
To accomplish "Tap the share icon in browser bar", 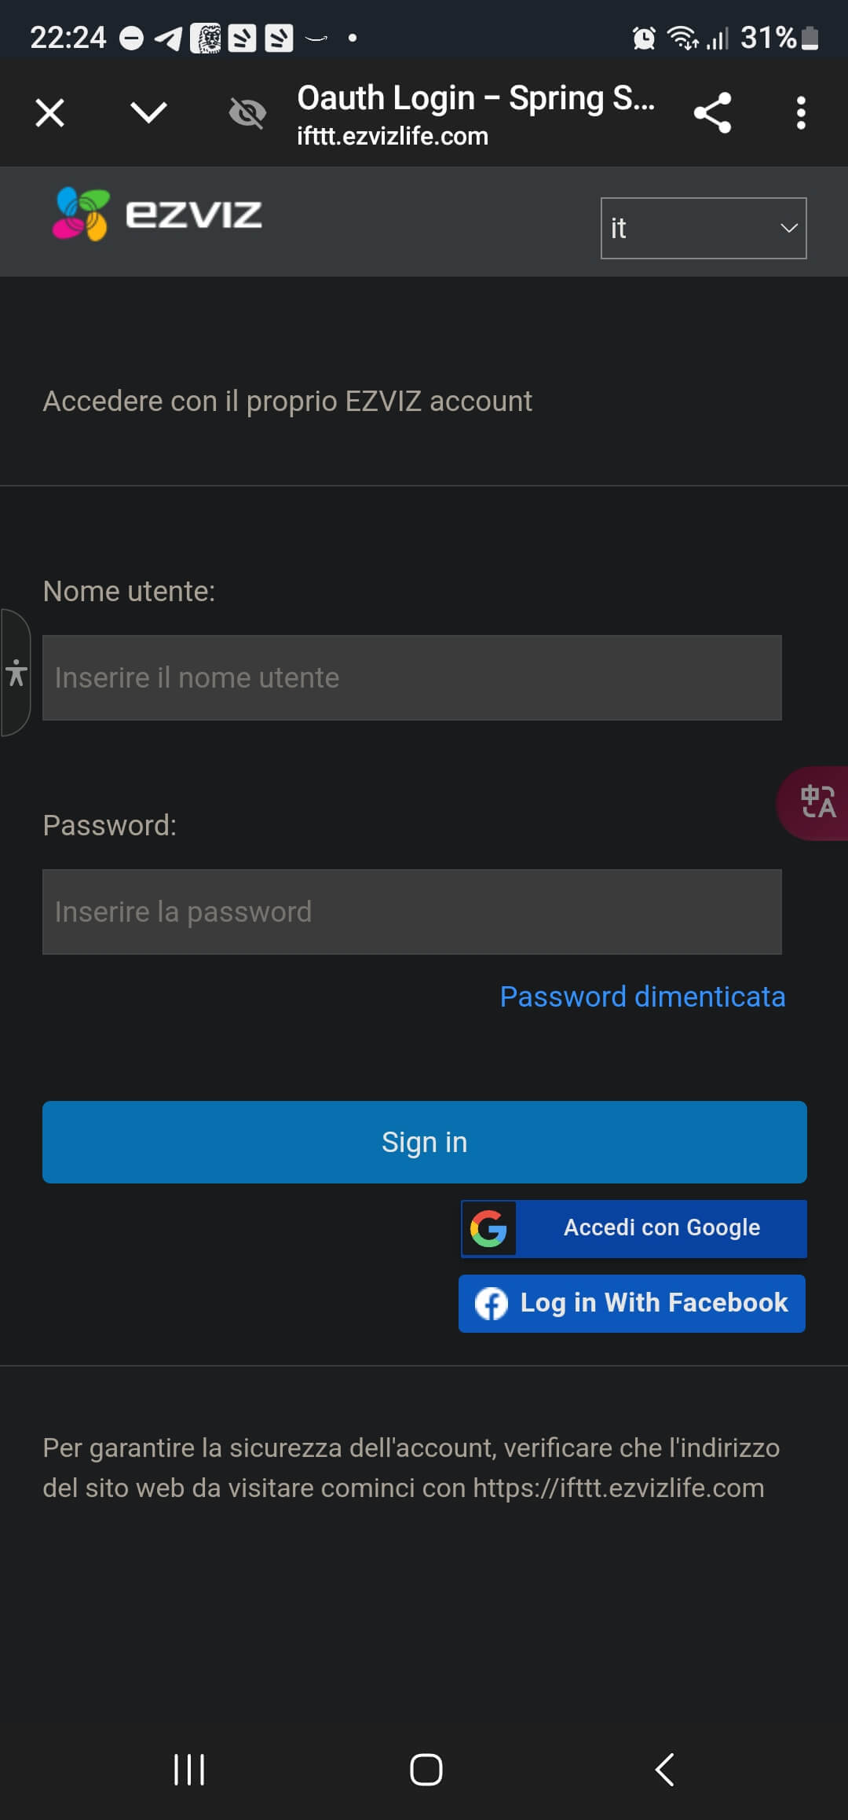I will coord(713,113).
